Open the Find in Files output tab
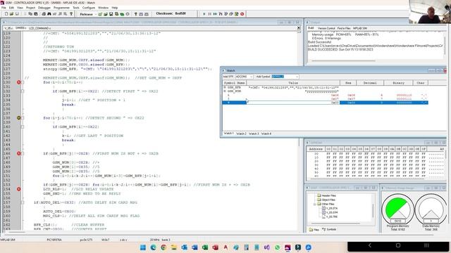Screen dimensions: 451x253 click(x=344, y=28)
